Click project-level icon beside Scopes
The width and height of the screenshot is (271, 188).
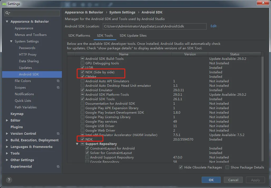click(58, 88)
